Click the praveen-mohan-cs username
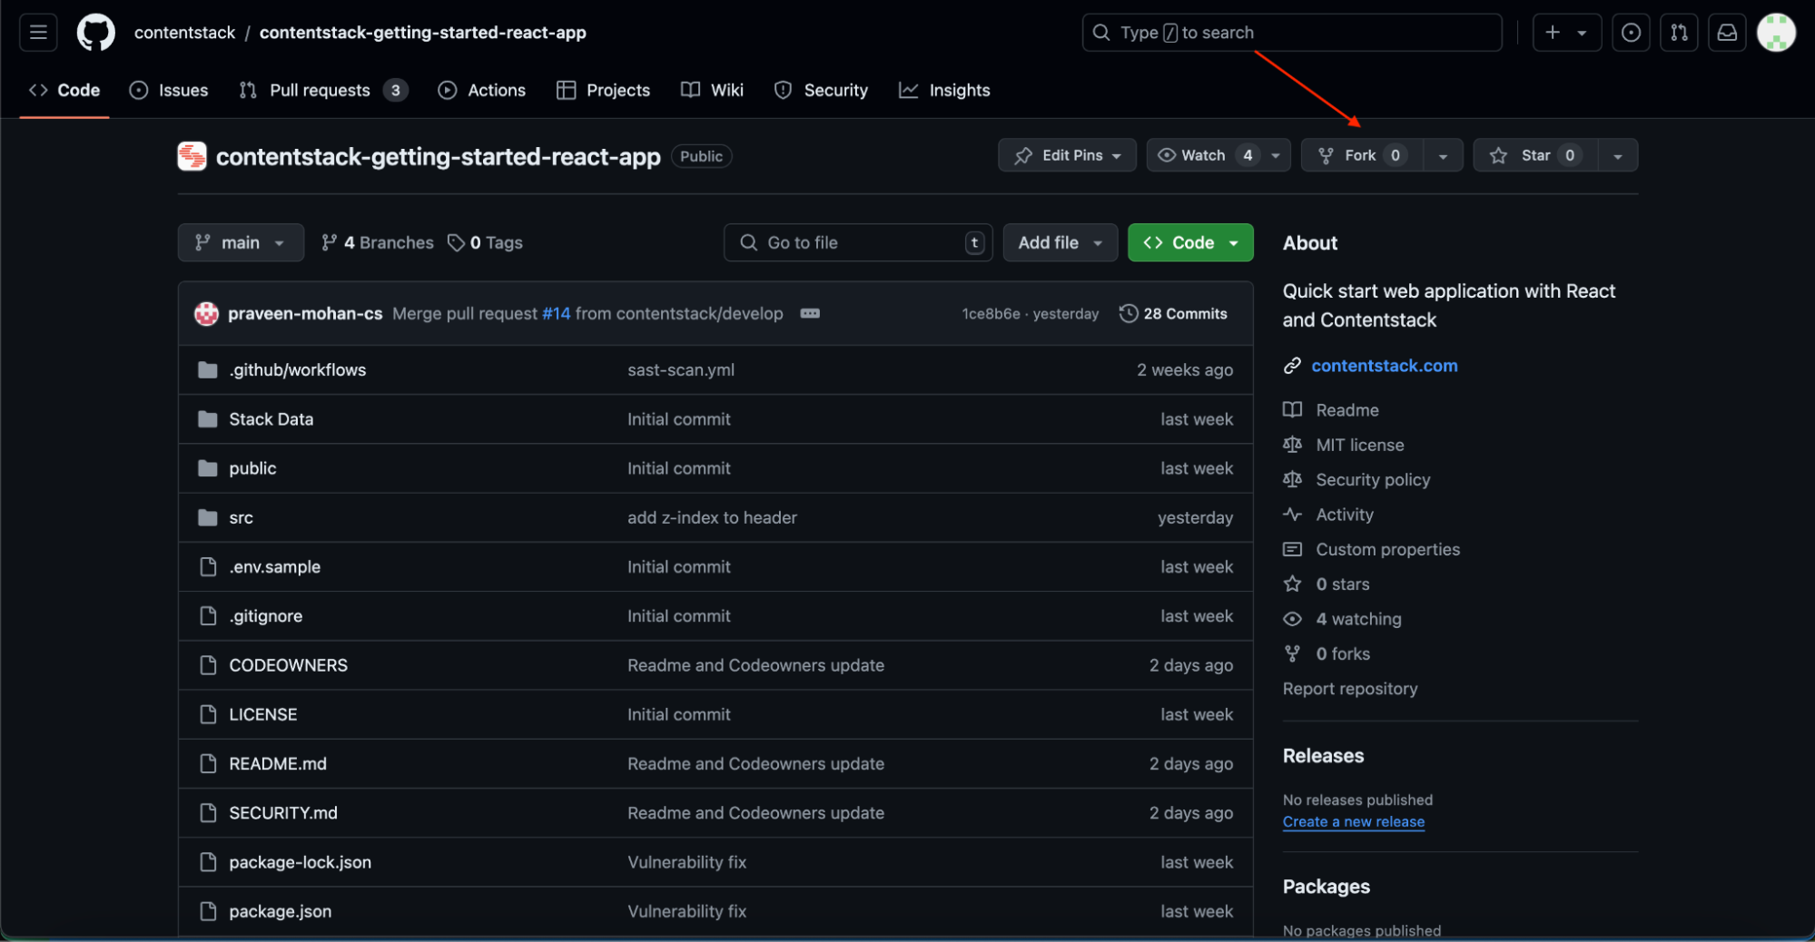Viewport: 1815px width, 942px height. [x=305, y=313]
